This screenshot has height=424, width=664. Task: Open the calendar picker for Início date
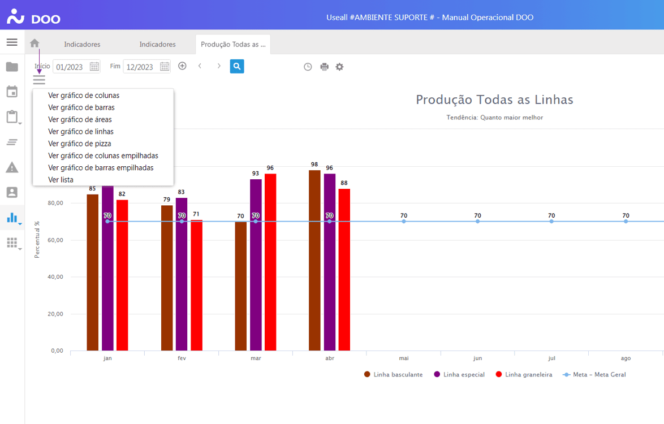[x=94, y=66]
